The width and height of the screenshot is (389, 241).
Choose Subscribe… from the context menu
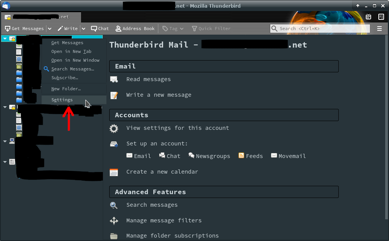pos(65,78)
